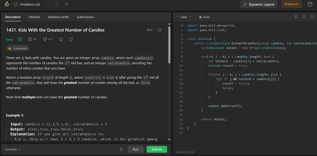Reset code to default icon

pos(312,17)
